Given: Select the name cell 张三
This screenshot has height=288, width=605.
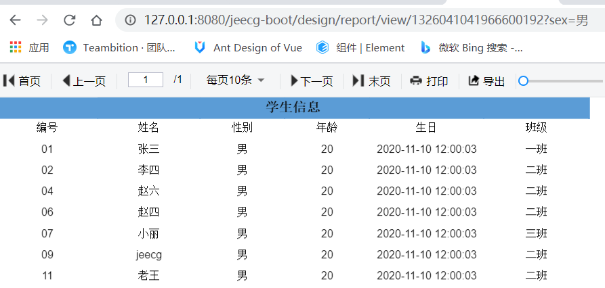Looking at the screenshot, I should point(148,149).
